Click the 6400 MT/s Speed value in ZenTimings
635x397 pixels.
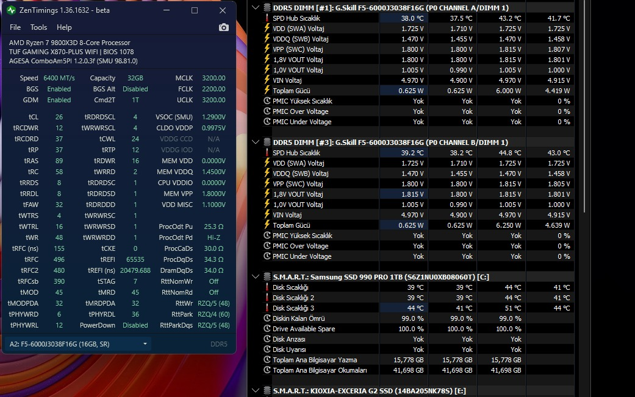59,78
